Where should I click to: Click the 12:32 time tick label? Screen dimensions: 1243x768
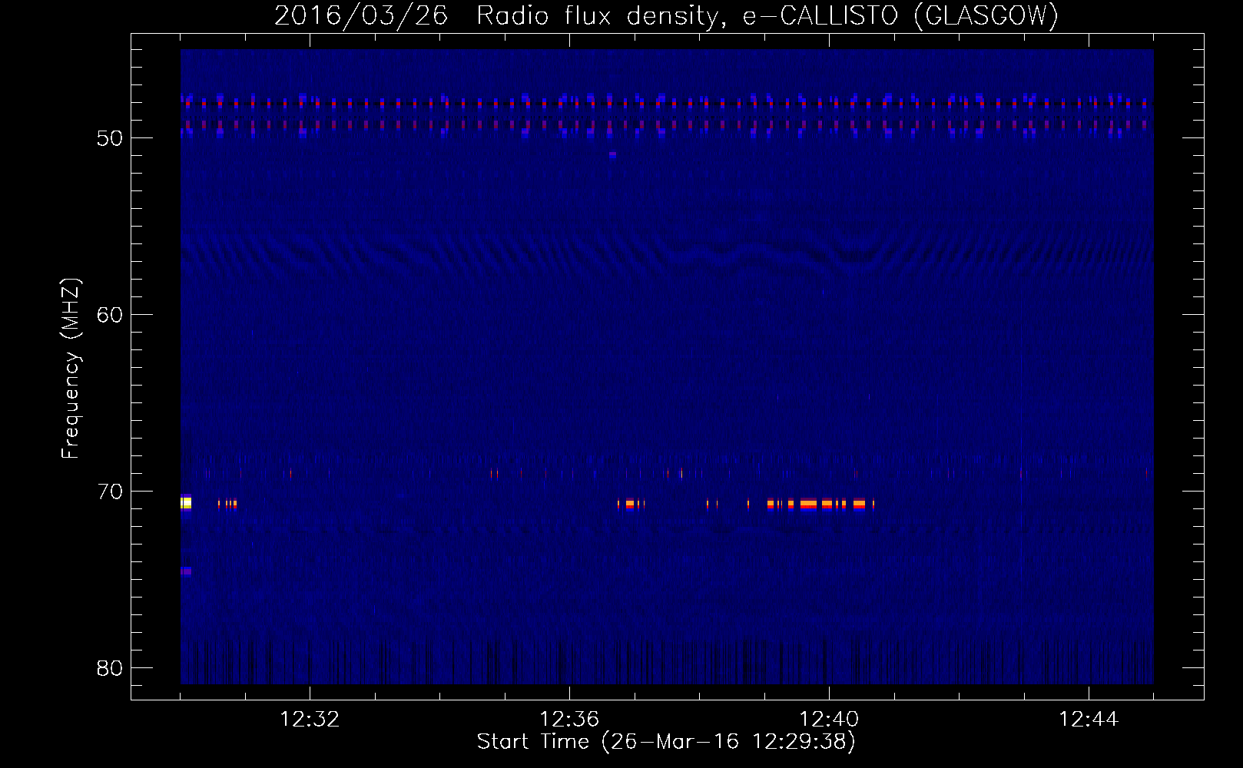pos(310,720)
